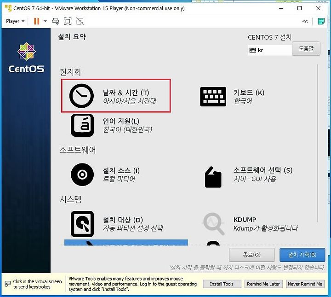Image resolution: width=331 pixels, height=297 pixels.
Task: Click the kr keyboard layout indicator
Action: coord(269,50)
